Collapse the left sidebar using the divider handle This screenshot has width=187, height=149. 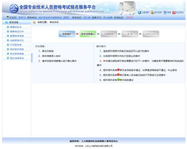[32, 58]
